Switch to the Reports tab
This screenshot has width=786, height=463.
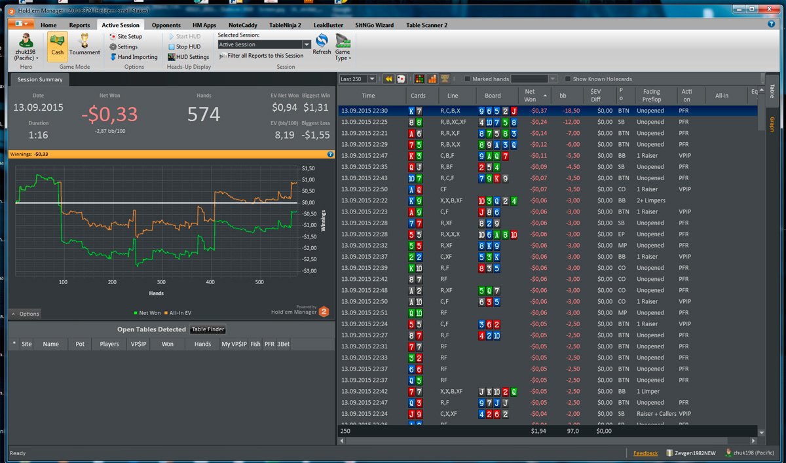tap(79, 25)
